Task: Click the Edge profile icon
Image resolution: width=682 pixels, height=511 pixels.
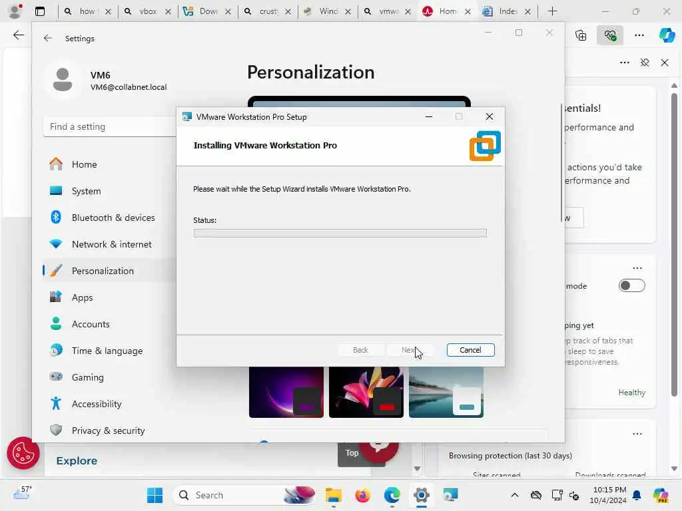Action: point(16,11)
